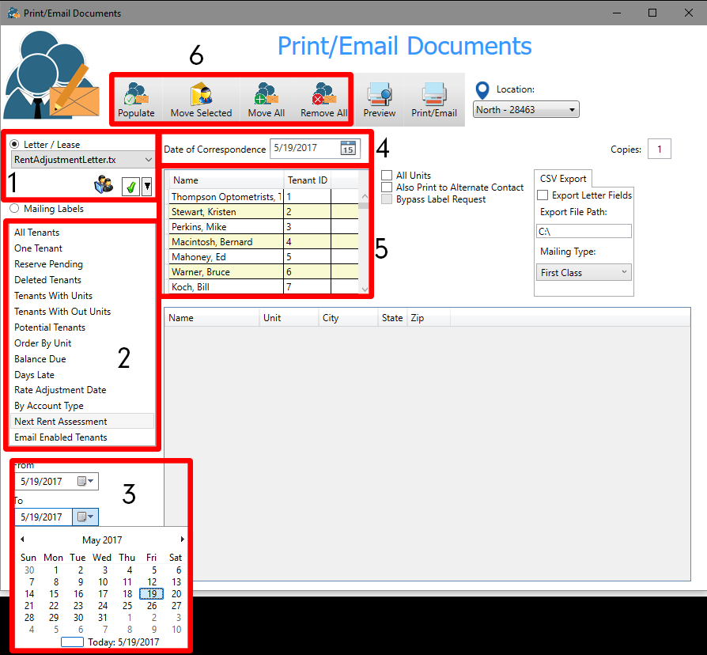
Task: Go to next month in calendar
Action: point(182,539)
